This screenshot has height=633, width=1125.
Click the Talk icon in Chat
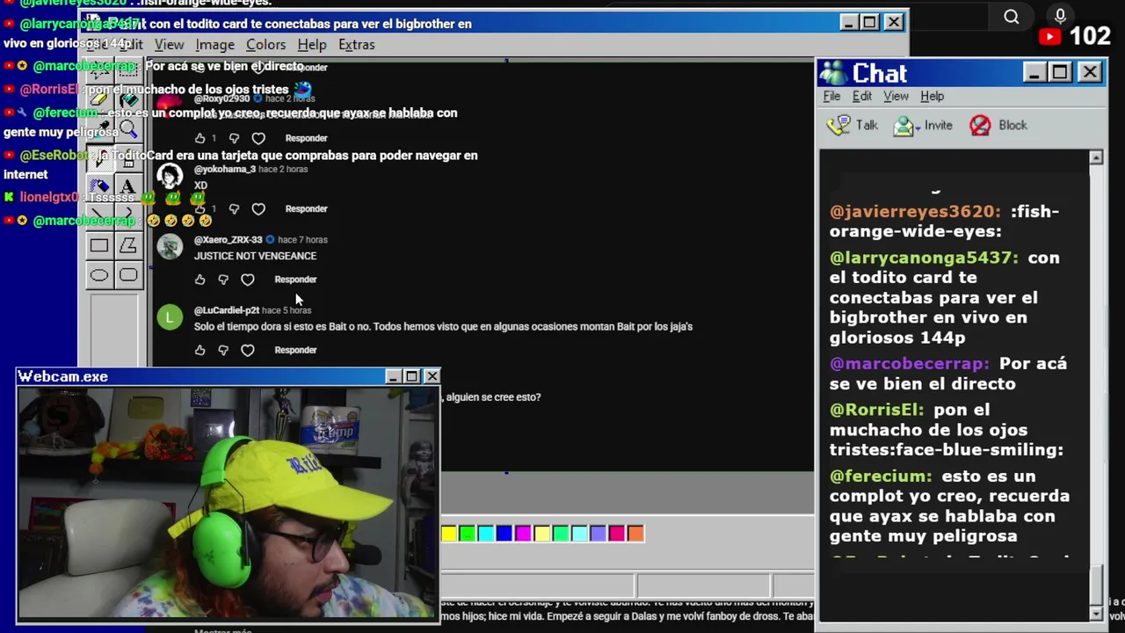(839, 125)
